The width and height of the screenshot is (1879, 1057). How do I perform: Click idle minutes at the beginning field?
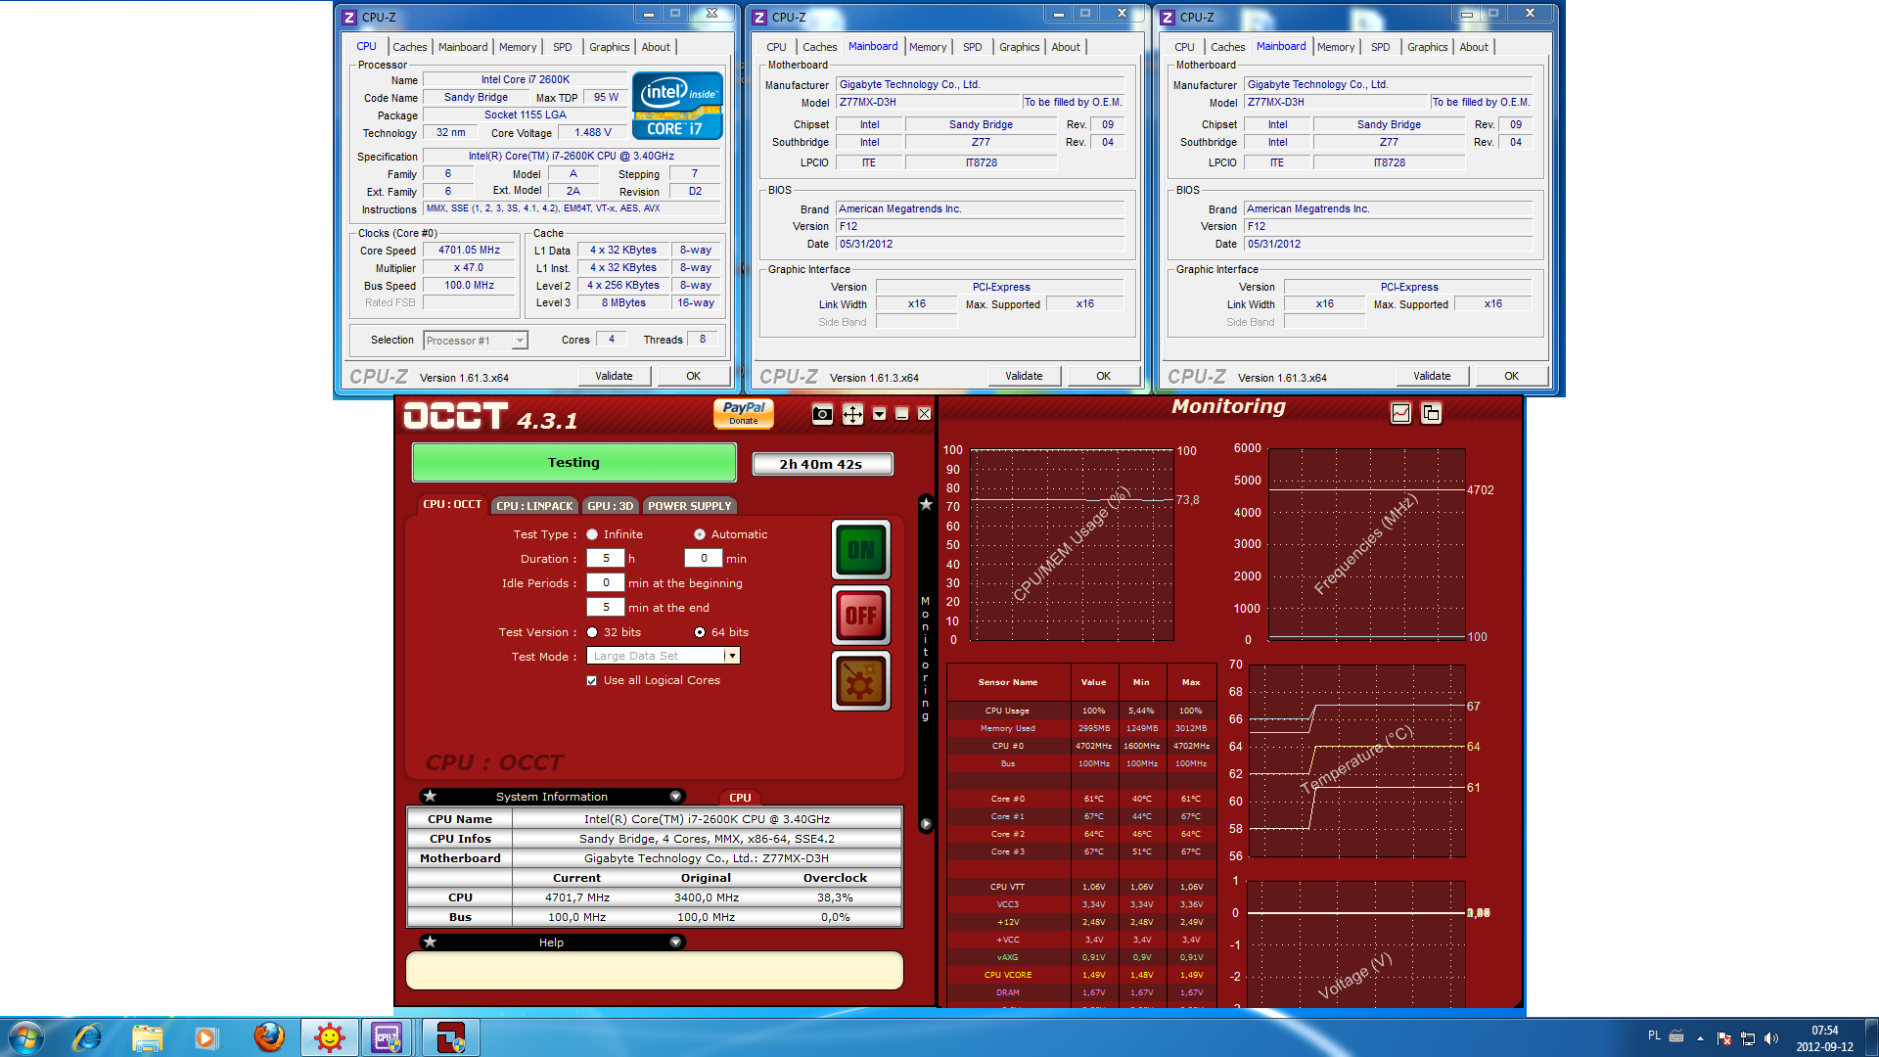(606, 582)
